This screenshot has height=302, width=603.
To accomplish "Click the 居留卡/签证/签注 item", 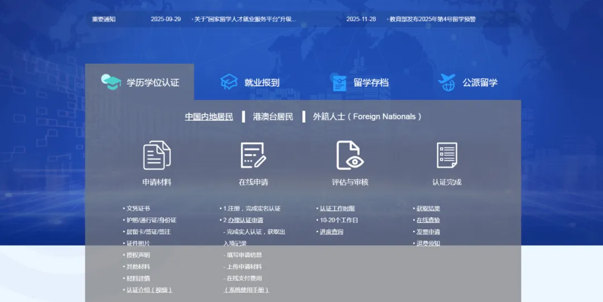I will pyautogui.click(x=149, y=232).
